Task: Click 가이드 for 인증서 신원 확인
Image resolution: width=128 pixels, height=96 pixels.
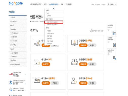Action: point(55,83)
